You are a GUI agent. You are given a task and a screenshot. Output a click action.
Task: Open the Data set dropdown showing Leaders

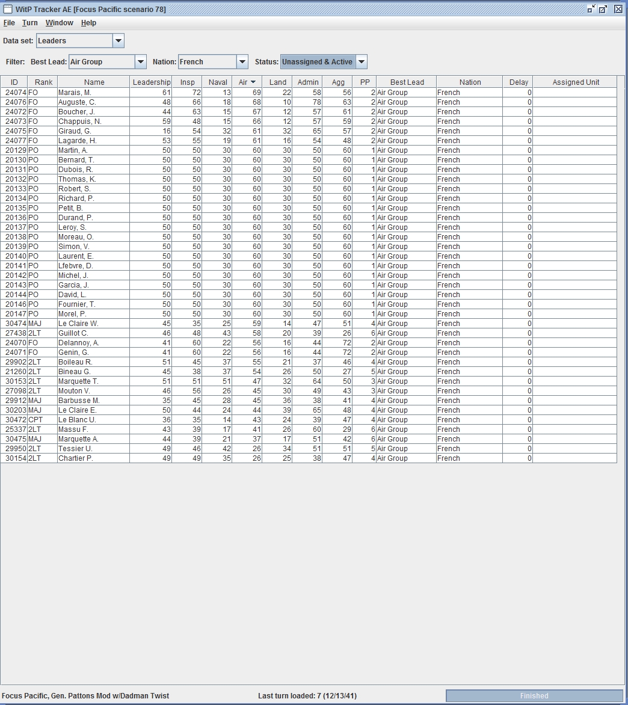(x=118, y=40)
